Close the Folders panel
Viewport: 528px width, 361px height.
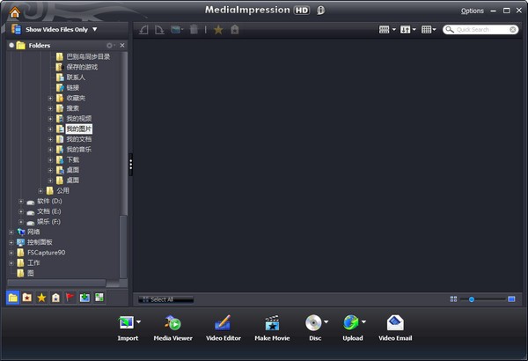click(x=122, y=45)
